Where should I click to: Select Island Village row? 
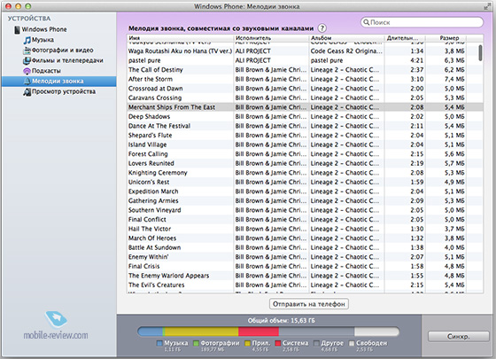point(305,144)
